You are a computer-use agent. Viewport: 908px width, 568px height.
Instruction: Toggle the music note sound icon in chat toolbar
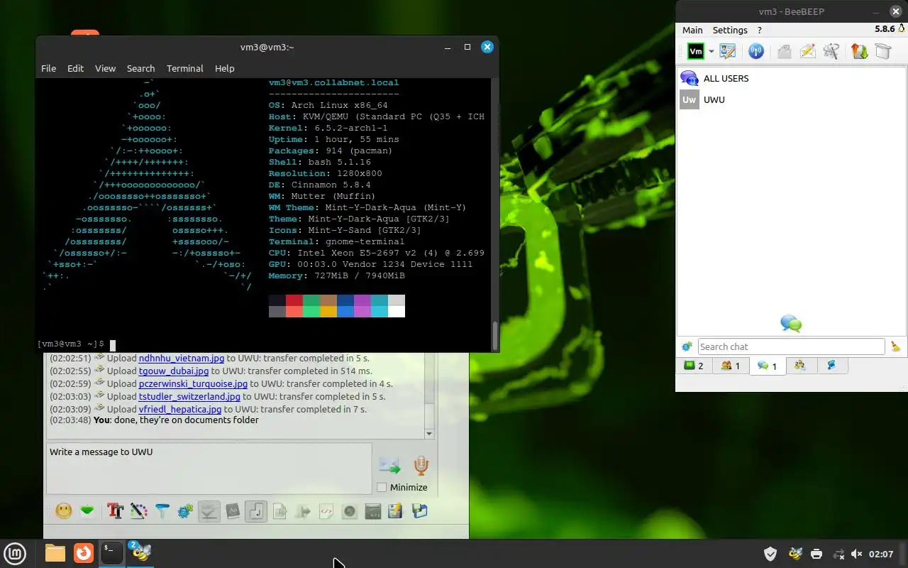pyautogui.click(x=256, y=510)
